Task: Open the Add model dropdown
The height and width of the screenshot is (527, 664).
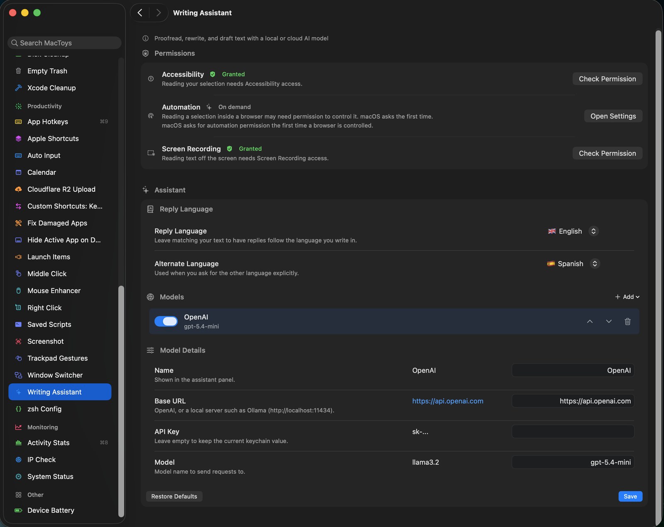Action: [x=627, y=297]
